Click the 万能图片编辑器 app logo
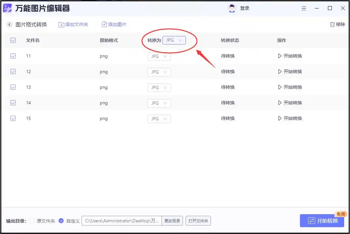This screenshot has width=350, height=234. (7, 8)
